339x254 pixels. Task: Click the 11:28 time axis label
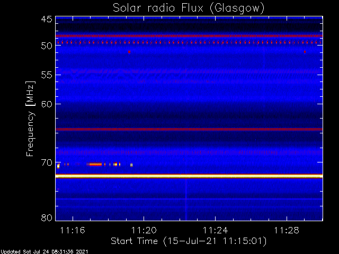point(287,230)
